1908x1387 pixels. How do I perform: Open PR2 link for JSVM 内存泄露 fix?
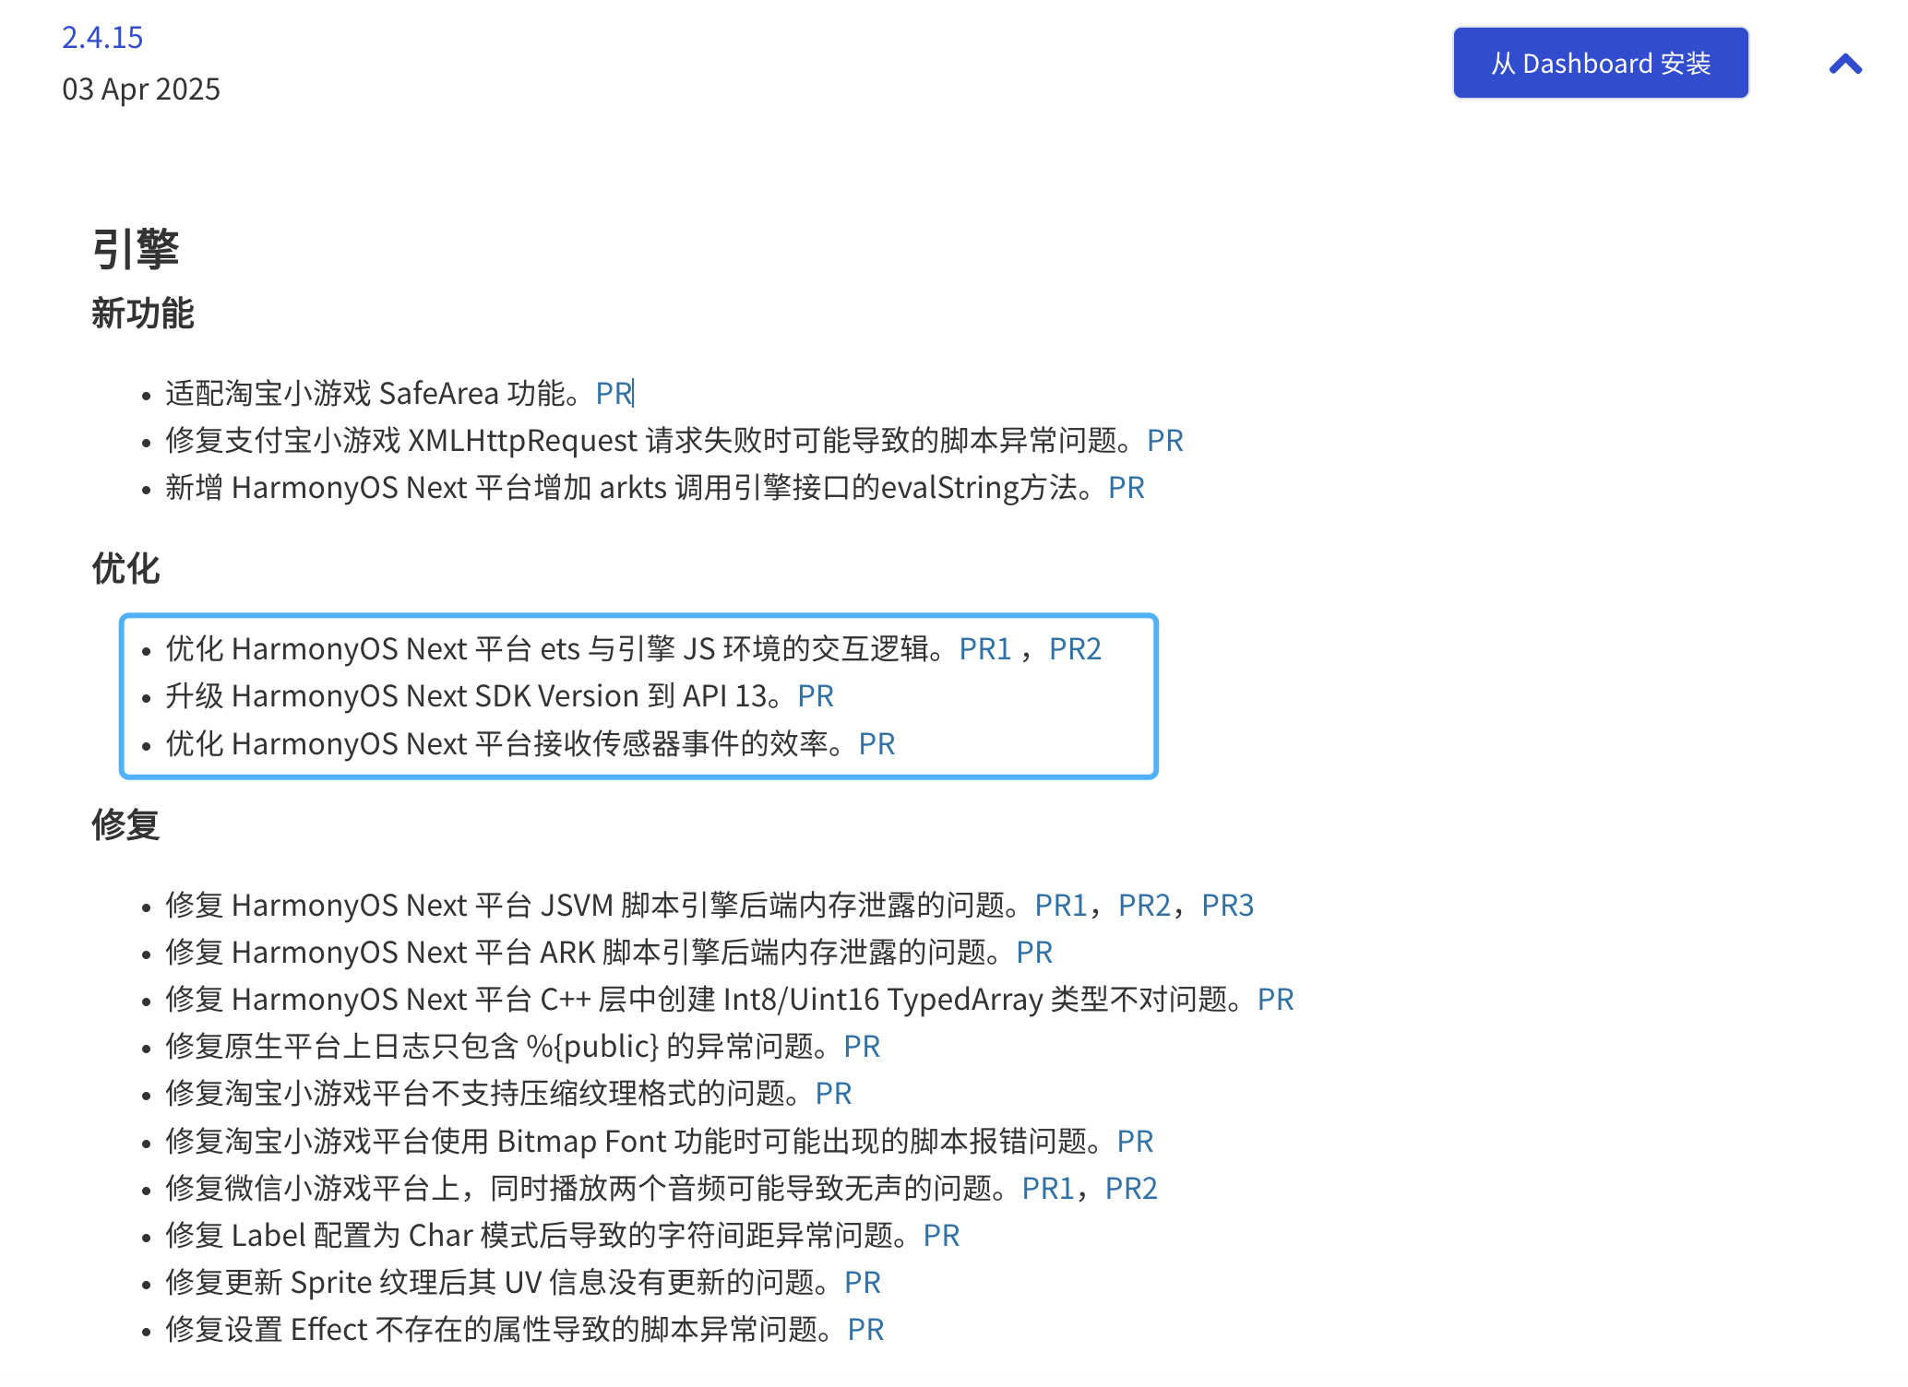(1144, 906)
